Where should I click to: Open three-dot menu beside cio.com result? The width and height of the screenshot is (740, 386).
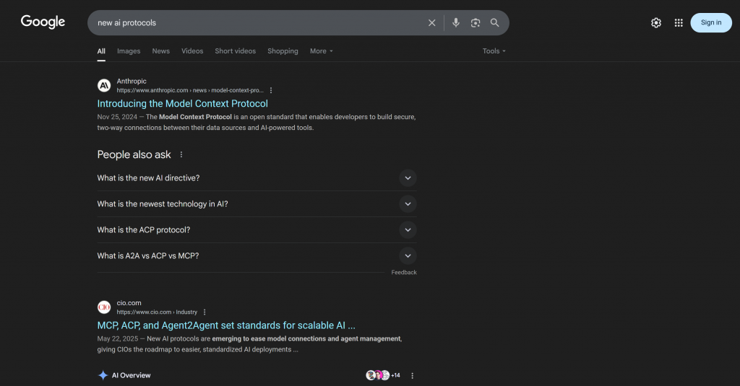pyautogui.click(x=205, y=312)
